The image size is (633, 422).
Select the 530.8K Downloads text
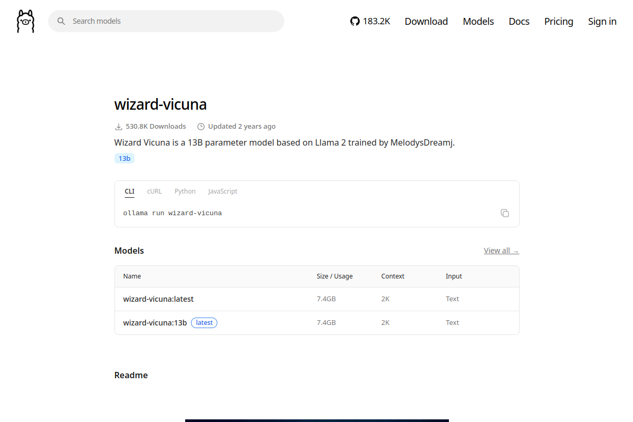(156, 127)
